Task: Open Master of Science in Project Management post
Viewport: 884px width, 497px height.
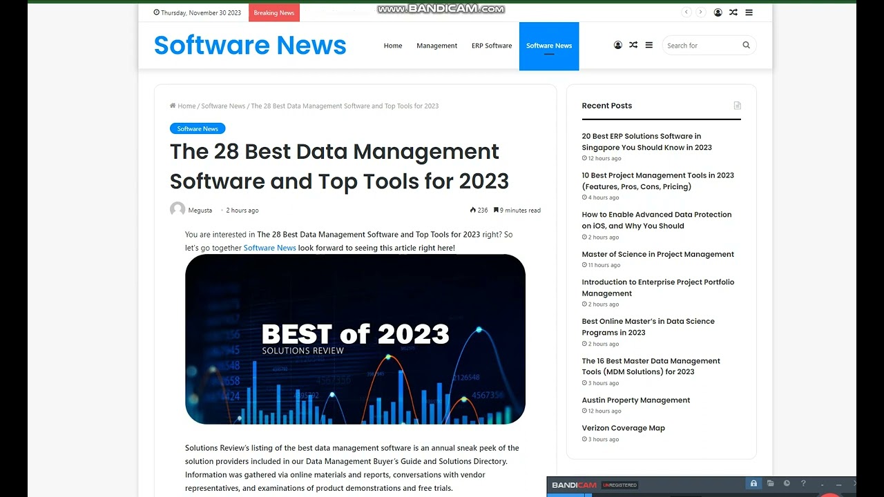Action: [x=657, y=254]
